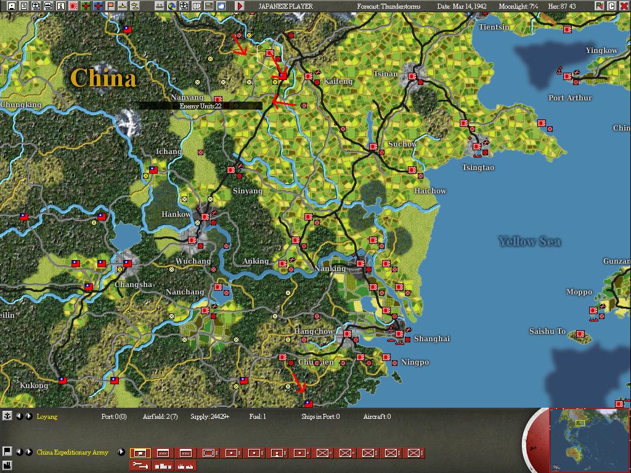Click the green and red flags icon

600,6
